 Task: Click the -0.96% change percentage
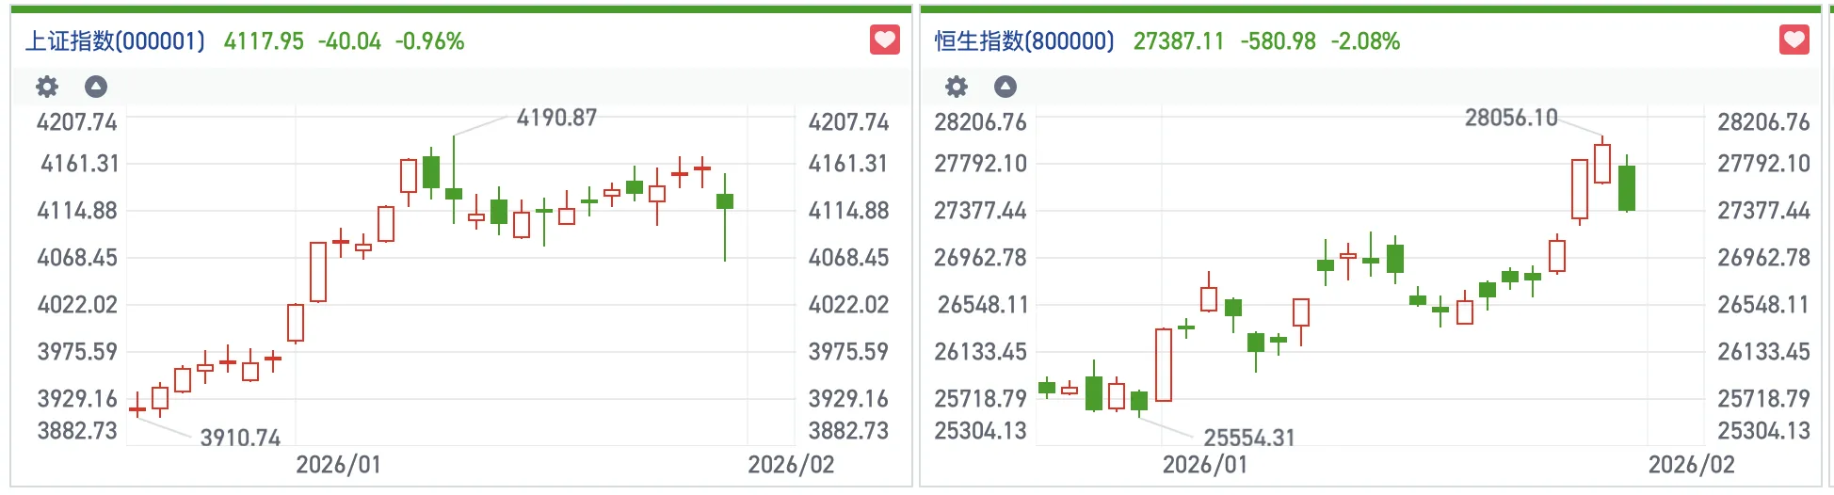(x=430, y=41)
